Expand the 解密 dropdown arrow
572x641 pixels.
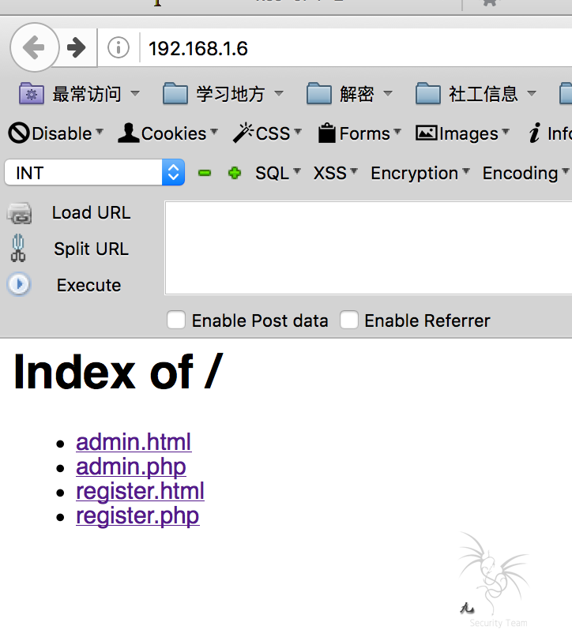388,94
